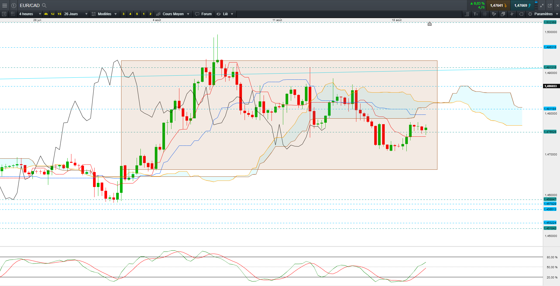
Task: Click the price scale alignment icon
Action: pos(467,14)
